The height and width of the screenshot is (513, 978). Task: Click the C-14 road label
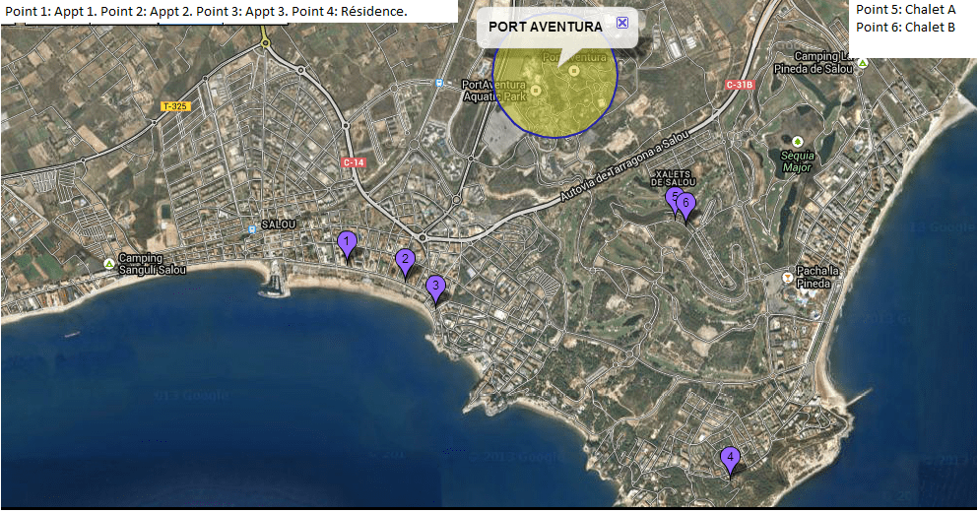click(352, 161)
